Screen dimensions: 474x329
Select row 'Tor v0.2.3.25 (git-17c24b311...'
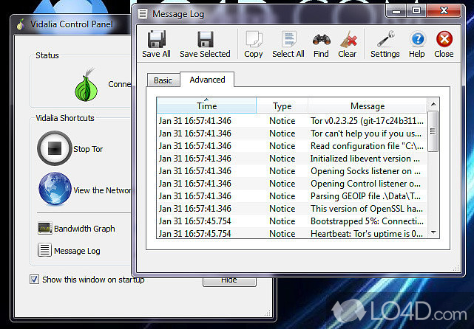291,121
